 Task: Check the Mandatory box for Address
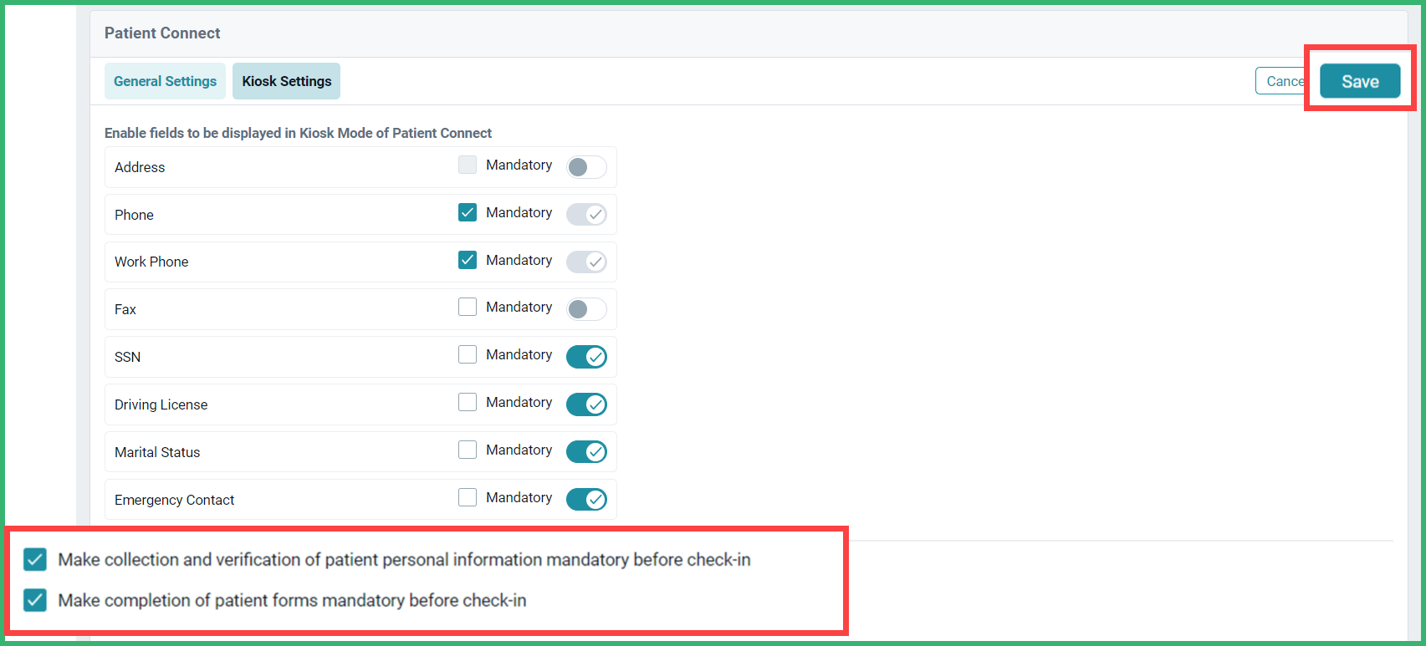click(467, 164)
